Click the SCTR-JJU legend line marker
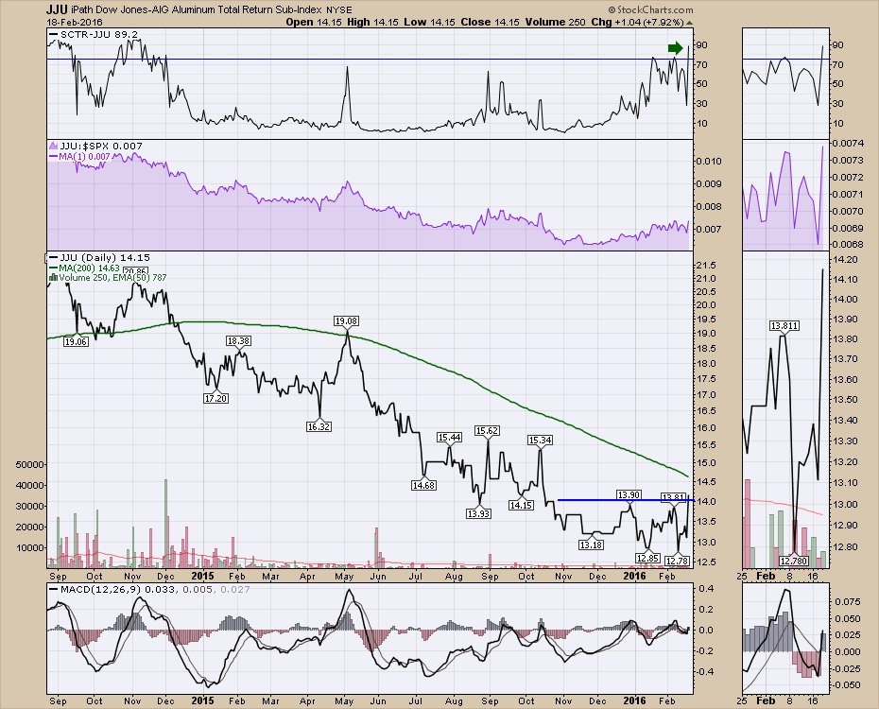 pyautogui.click(x=54, y=35)
